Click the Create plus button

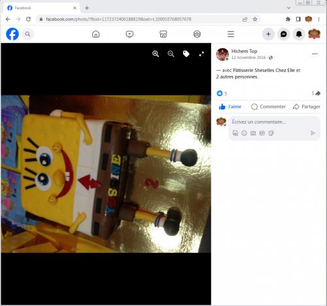pos(268,34)
